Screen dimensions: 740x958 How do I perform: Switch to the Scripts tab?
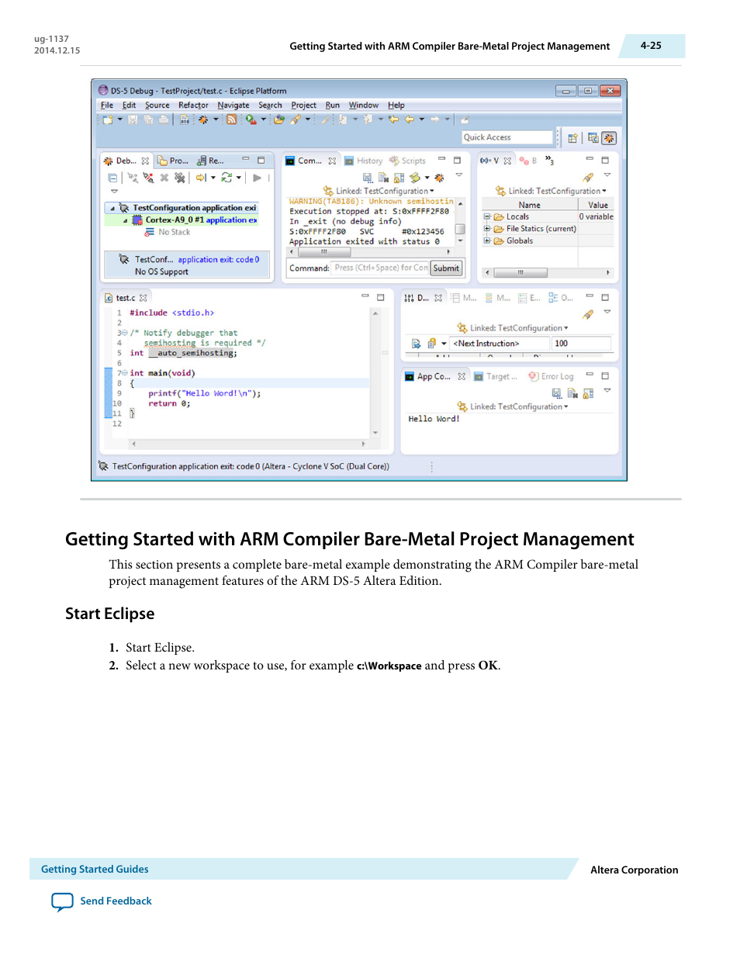point(407,161)
